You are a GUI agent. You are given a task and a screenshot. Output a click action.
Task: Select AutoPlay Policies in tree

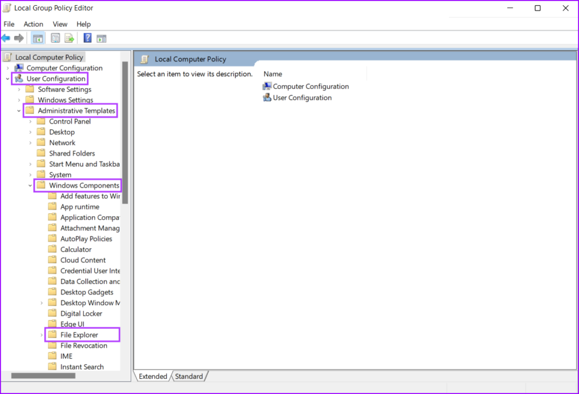(x=86, y=239)
